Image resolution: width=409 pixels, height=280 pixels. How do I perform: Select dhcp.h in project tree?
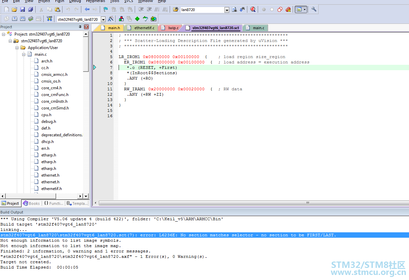pos(47,142)
